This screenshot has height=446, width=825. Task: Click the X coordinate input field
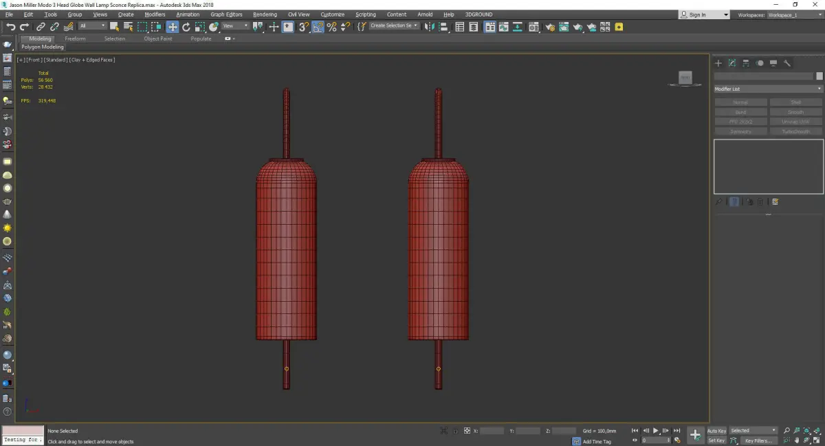point(492,431)
